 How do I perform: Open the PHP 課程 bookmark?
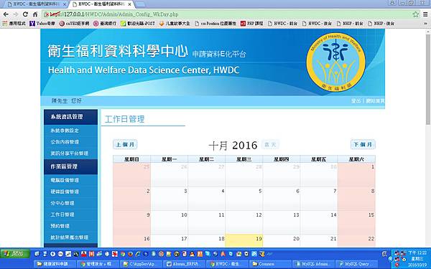[x=252, y=24]
